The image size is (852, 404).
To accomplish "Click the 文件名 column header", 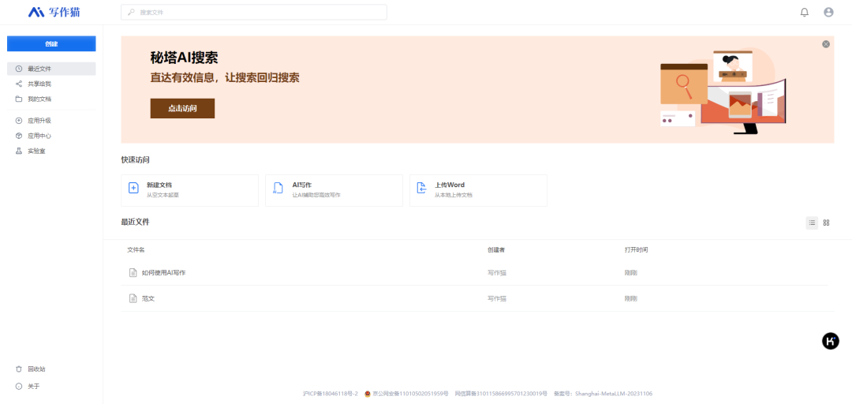I will (x=136, y=250).
